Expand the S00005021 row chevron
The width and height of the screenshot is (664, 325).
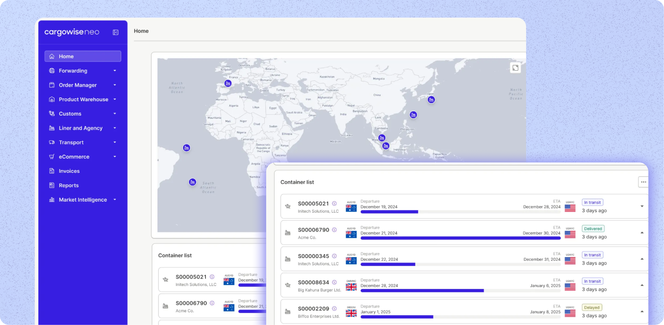point(642,206)
